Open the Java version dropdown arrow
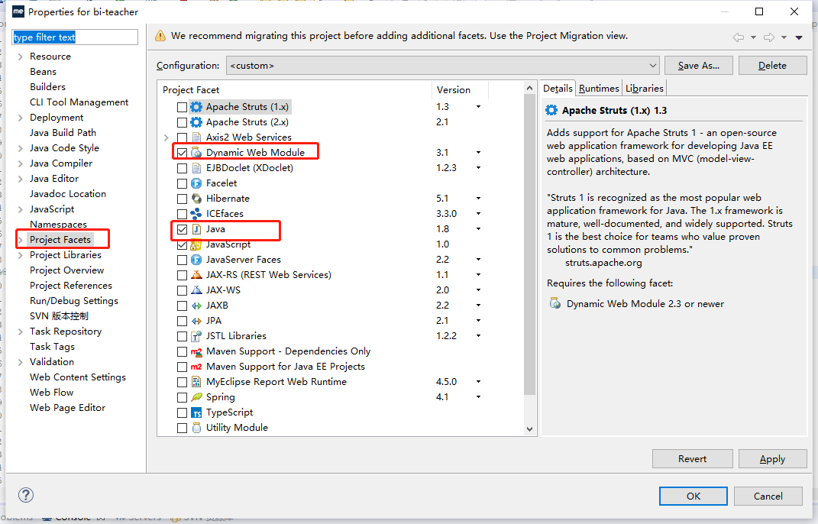Screen dimensions: 818x524 click(478, 229)
